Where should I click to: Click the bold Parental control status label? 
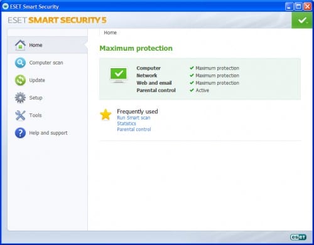[156, 90]
